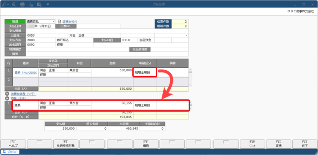Click the 前払金額 value cell
The height and width of the screenshot is (155, 318).
[x=92, y=128]
